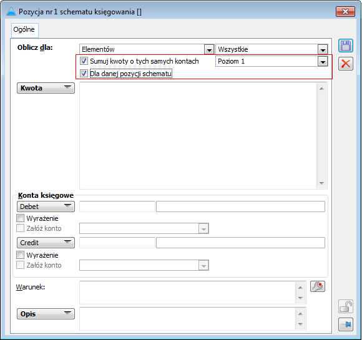Open the Debet button menu
The height and width of the screenshot is (340, 362).
pos(46,206)
